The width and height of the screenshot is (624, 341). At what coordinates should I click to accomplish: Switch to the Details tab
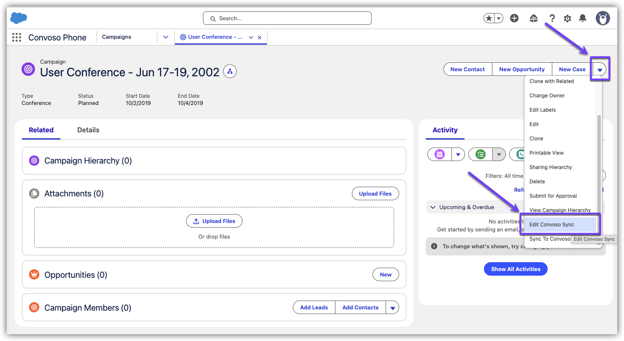(x=88, y=130)
